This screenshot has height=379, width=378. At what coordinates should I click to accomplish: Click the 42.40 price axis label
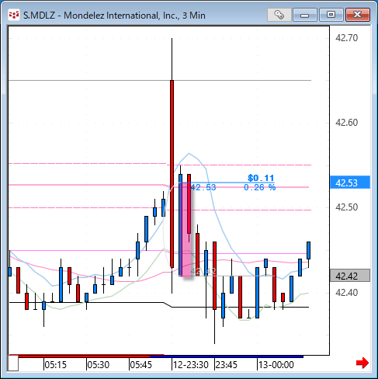(x=346, y=293)
